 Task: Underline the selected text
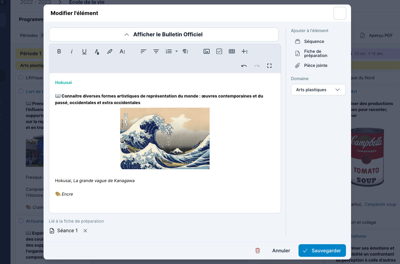(x=84, y=51)
